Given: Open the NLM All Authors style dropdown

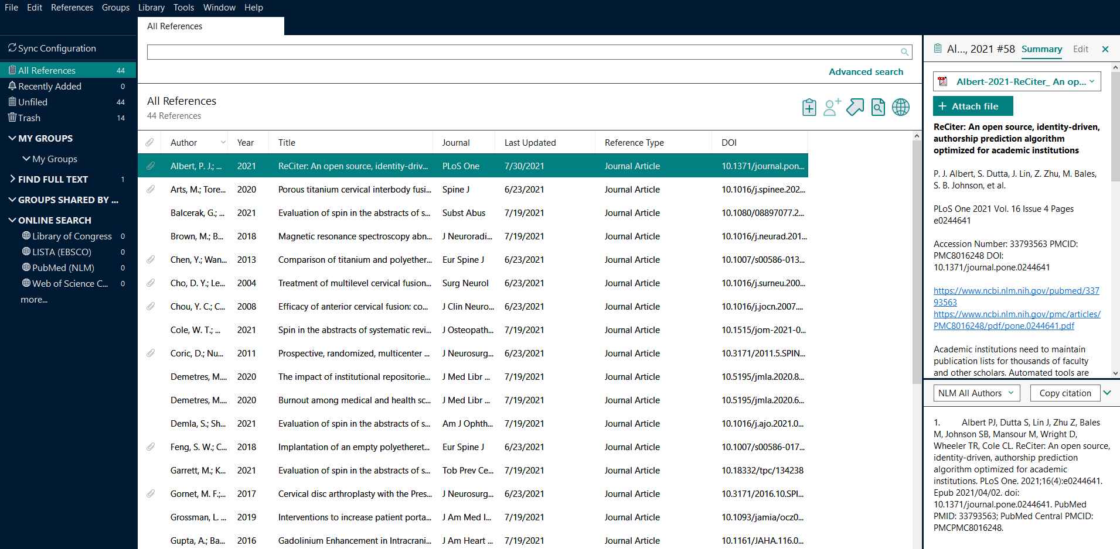Looking at the screenshot, I should pyautogui.click(x=976, y=393).
